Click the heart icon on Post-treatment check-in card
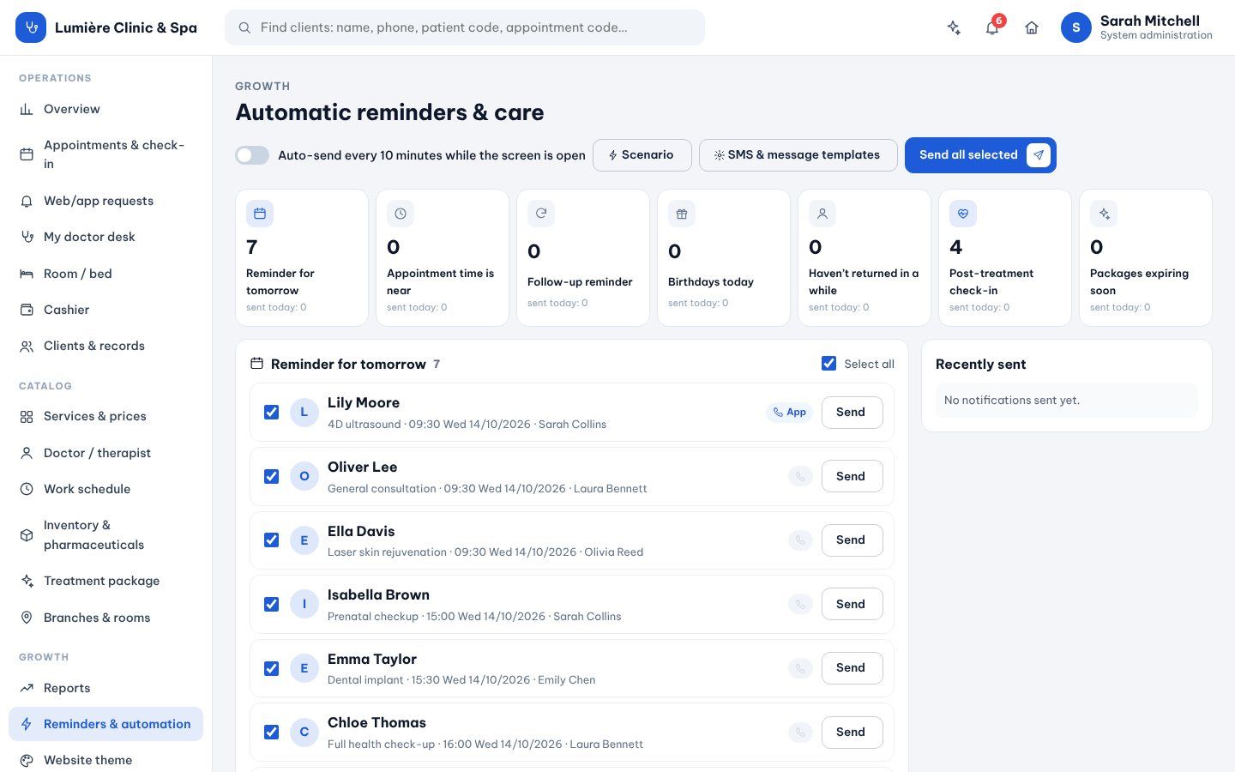Image resolution: width=1235 pixels, height=772 pixels. [x=963, y=214]
